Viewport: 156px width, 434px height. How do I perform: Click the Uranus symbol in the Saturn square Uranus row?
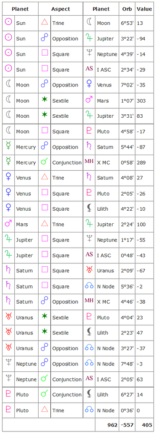tap(89, 271)
